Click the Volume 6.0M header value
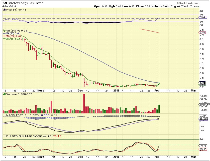Viewport: 210px width, 161px height. pyautogui.click(x=160, y=6)
